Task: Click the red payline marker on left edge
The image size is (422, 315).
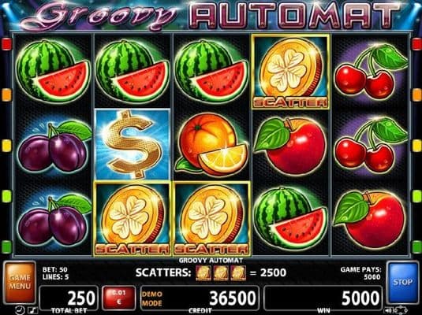Action: pyautogui.click(x=7, y=44)
